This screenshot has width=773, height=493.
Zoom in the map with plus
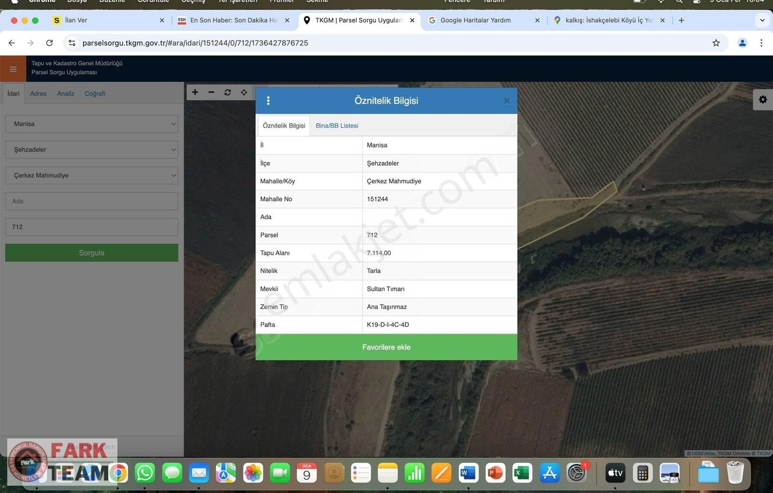tap(195, 92)
